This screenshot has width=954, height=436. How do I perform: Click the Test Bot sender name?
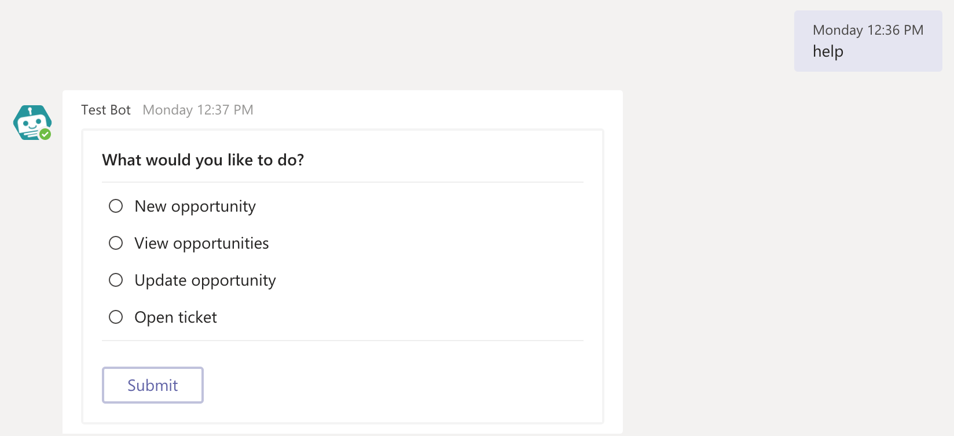(106, 110)
